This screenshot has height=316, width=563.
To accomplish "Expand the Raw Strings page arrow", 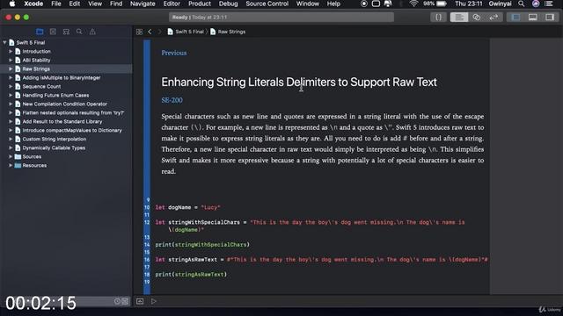I will [x=11, y=68].
